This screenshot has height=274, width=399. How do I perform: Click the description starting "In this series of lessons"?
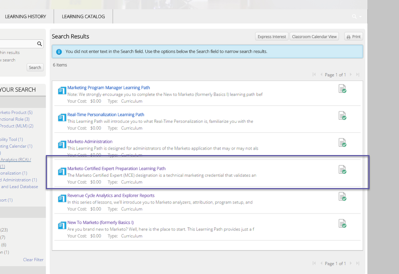160,202
